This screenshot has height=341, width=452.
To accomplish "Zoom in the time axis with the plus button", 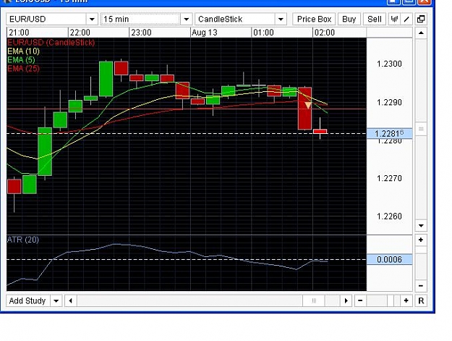I will (x=406, y=301).
